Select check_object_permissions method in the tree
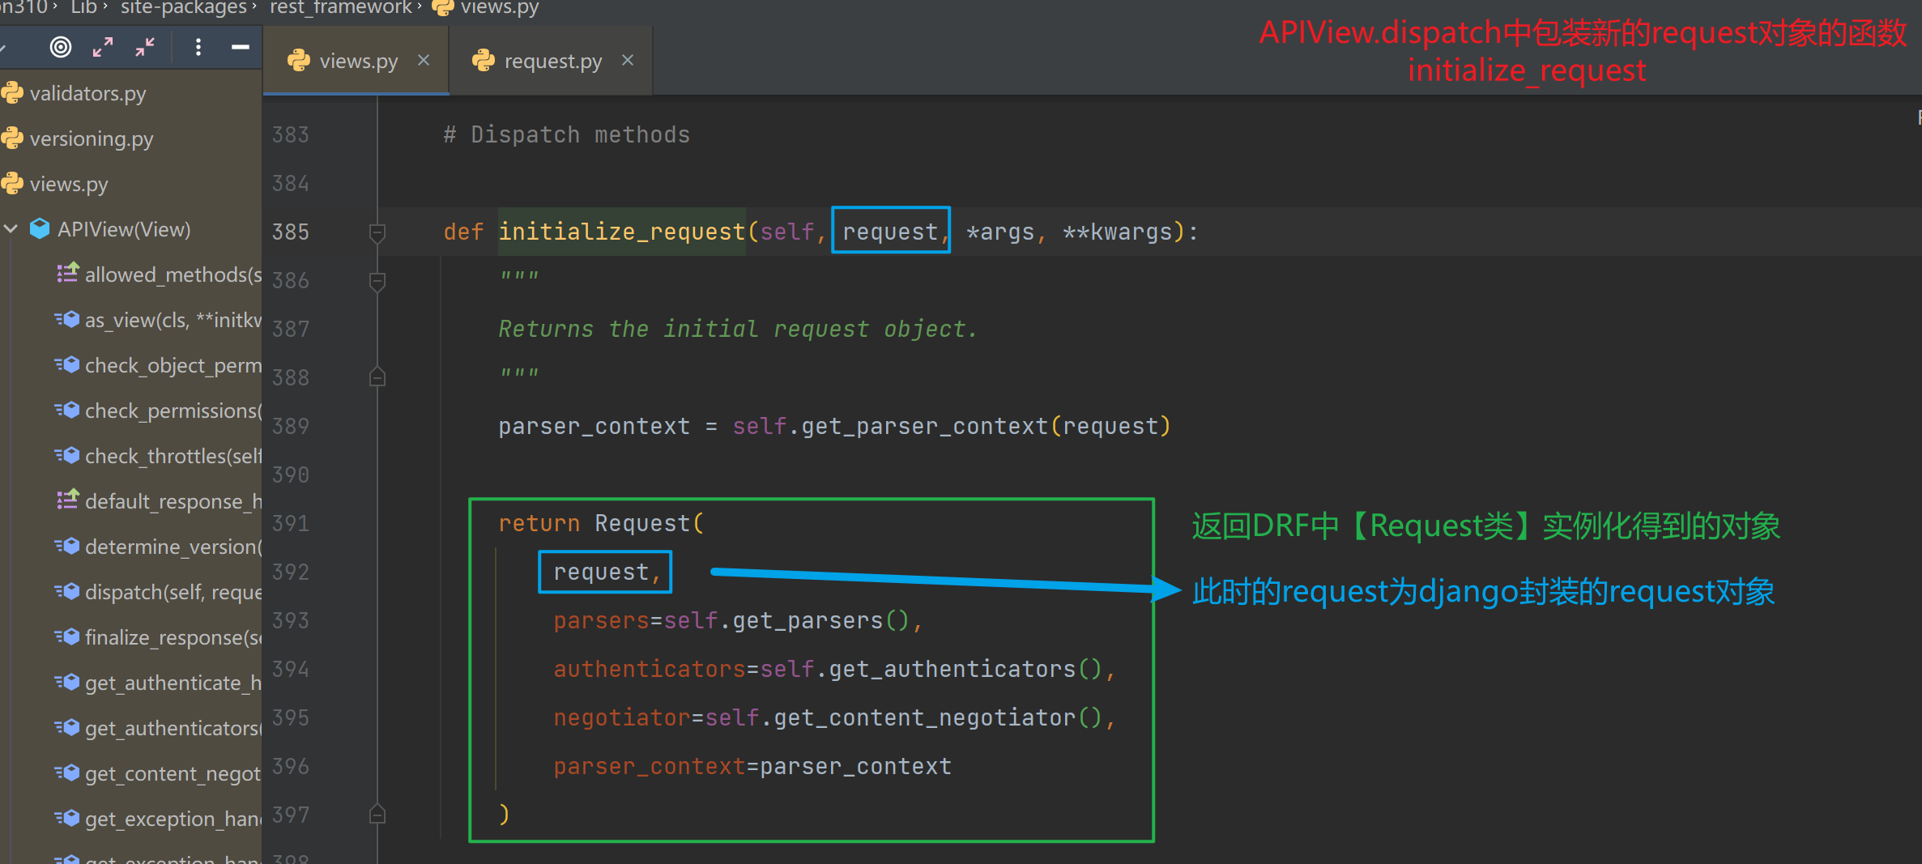Image resolution: width=1922 pixels, height=864 pixels. coord(173,365)
